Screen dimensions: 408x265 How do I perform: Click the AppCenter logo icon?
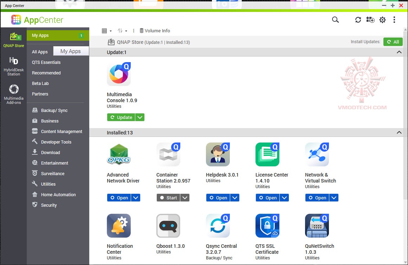point(16,20)
